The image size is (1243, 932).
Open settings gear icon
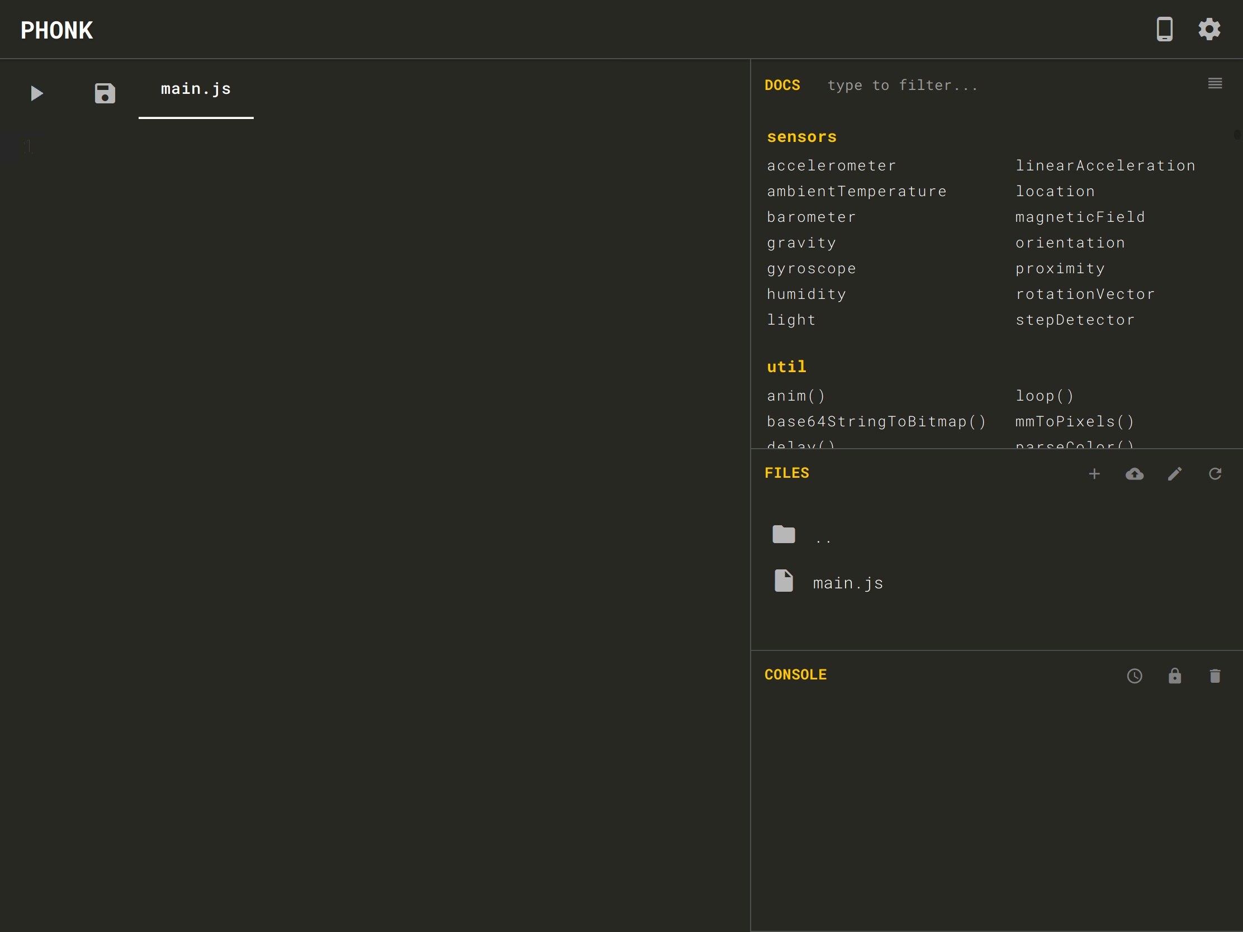(x=1209, y=29)
